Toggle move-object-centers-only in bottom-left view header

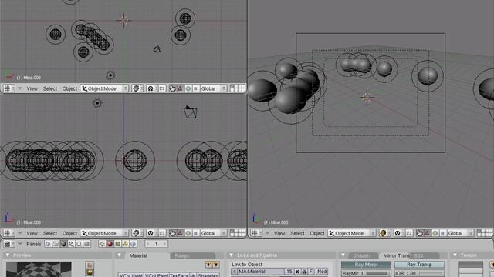pos(162,233)
